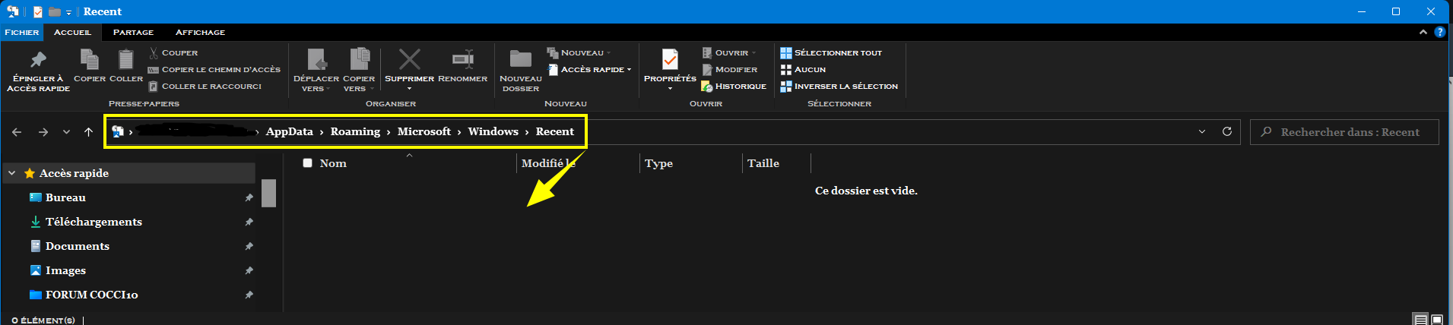Switch to the Affichage ribbon tab
Image resolution: width=1453 pixels, height=325 pixels.
(200, 32)
